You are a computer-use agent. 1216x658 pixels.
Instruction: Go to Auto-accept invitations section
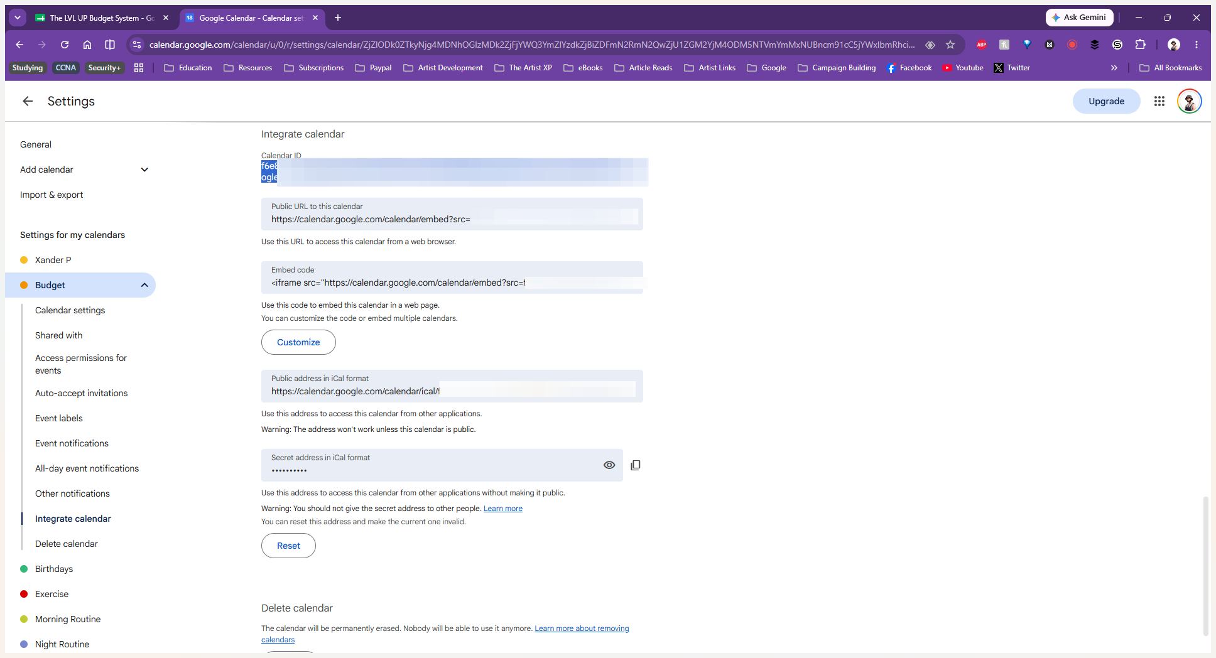pos(82,393)
